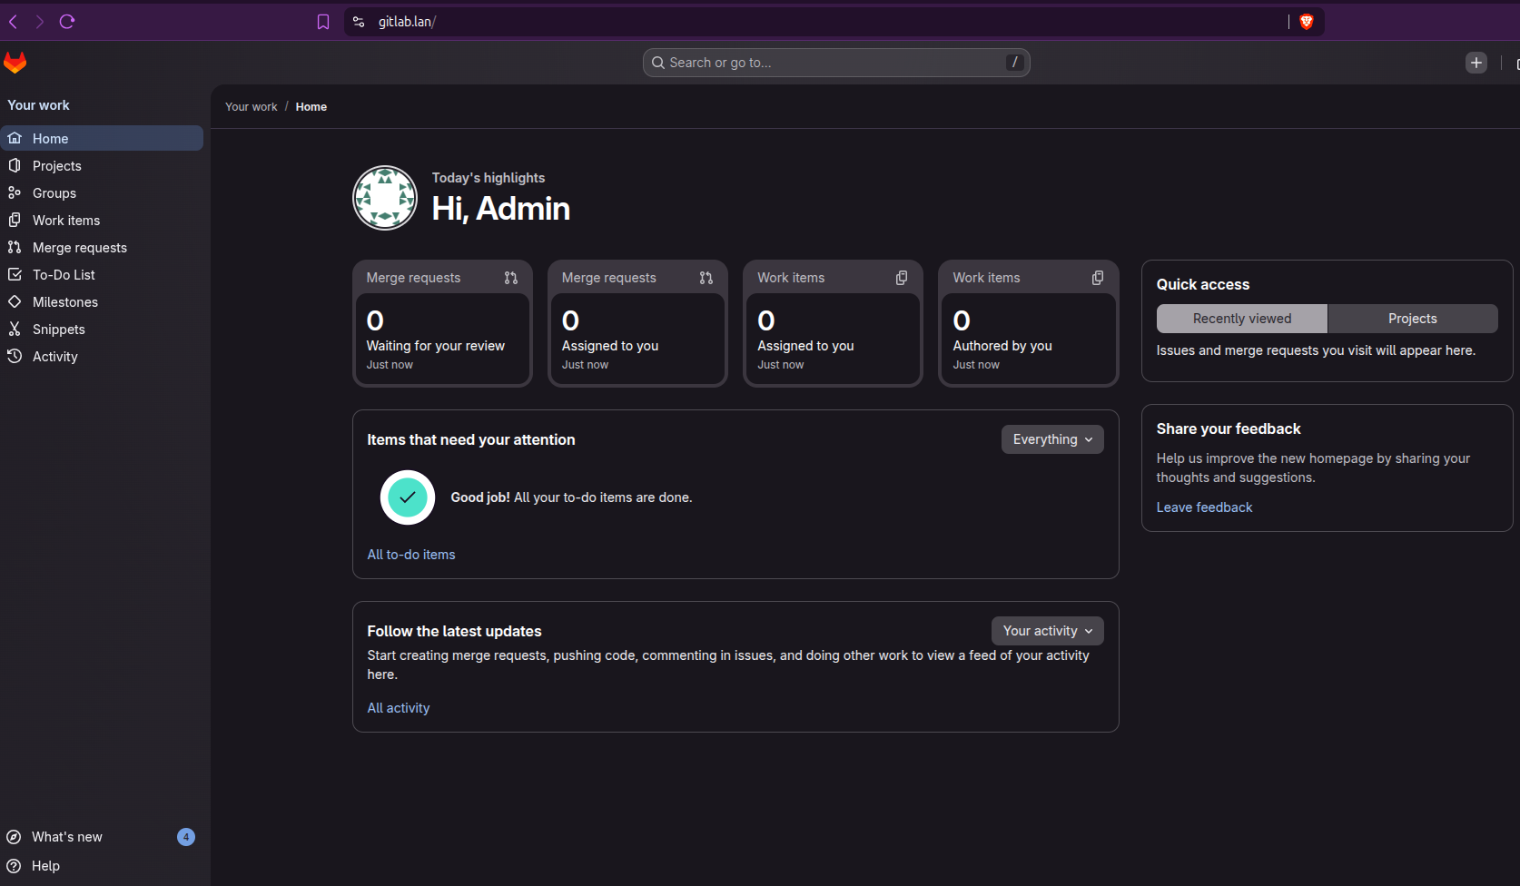The image size is (1520, 886).
Task: Toggle the bookmark star for this page
Action: 323,21
